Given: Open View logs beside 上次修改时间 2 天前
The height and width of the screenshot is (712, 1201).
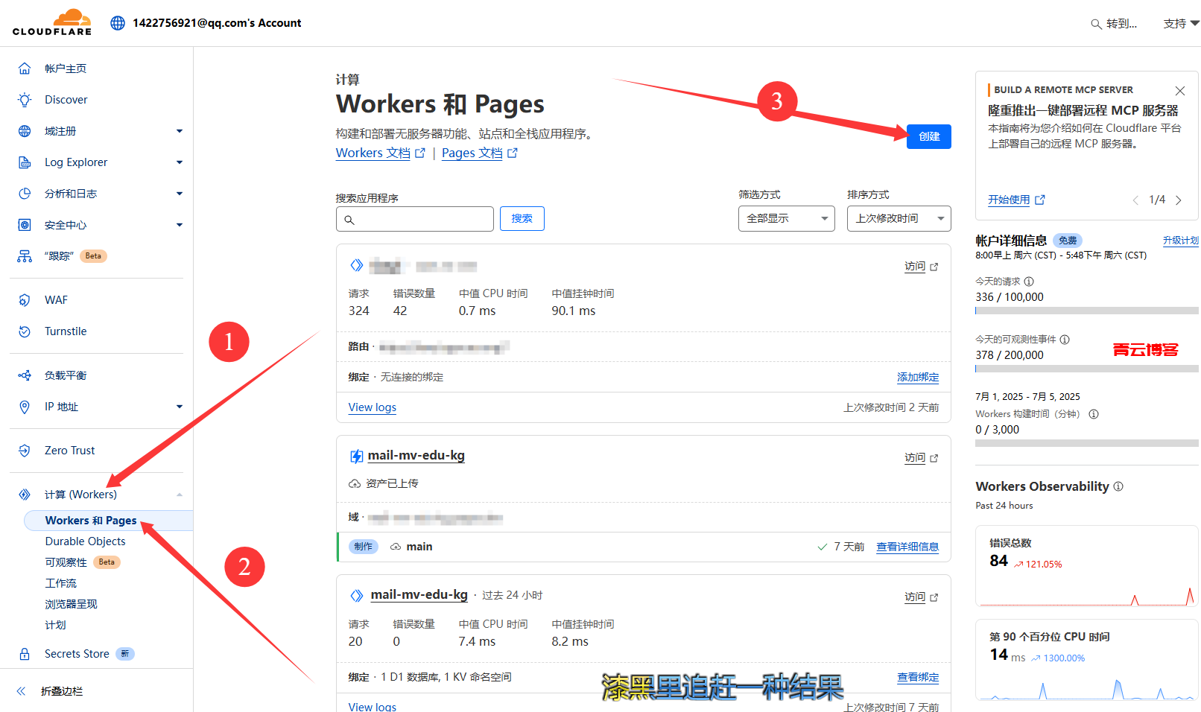Looking at the screenshot, I should pyautogui.click(x=373, y=407).
